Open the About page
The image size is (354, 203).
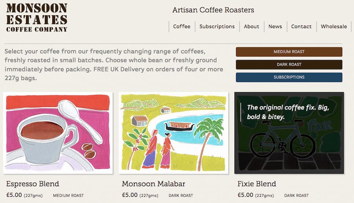251,27
